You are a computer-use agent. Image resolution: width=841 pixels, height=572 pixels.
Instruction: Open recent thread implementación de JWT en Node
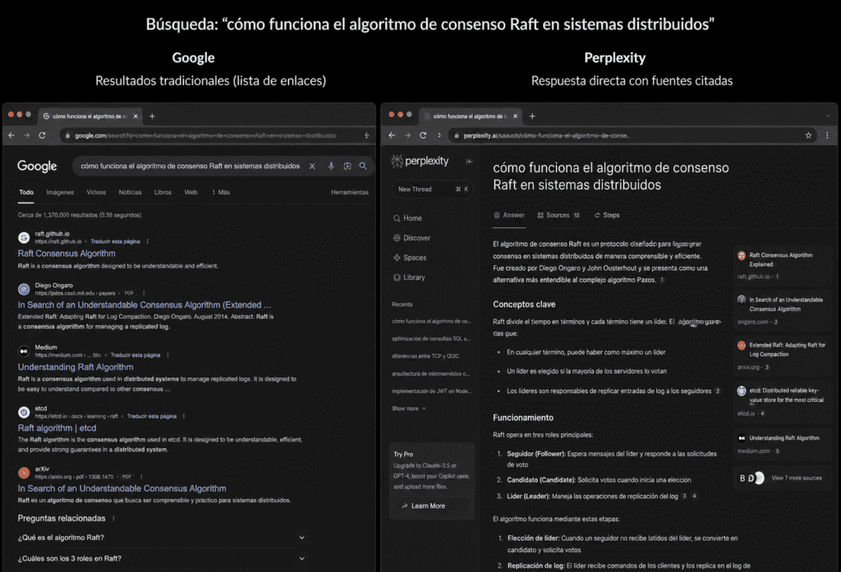[x=431, y=391]
